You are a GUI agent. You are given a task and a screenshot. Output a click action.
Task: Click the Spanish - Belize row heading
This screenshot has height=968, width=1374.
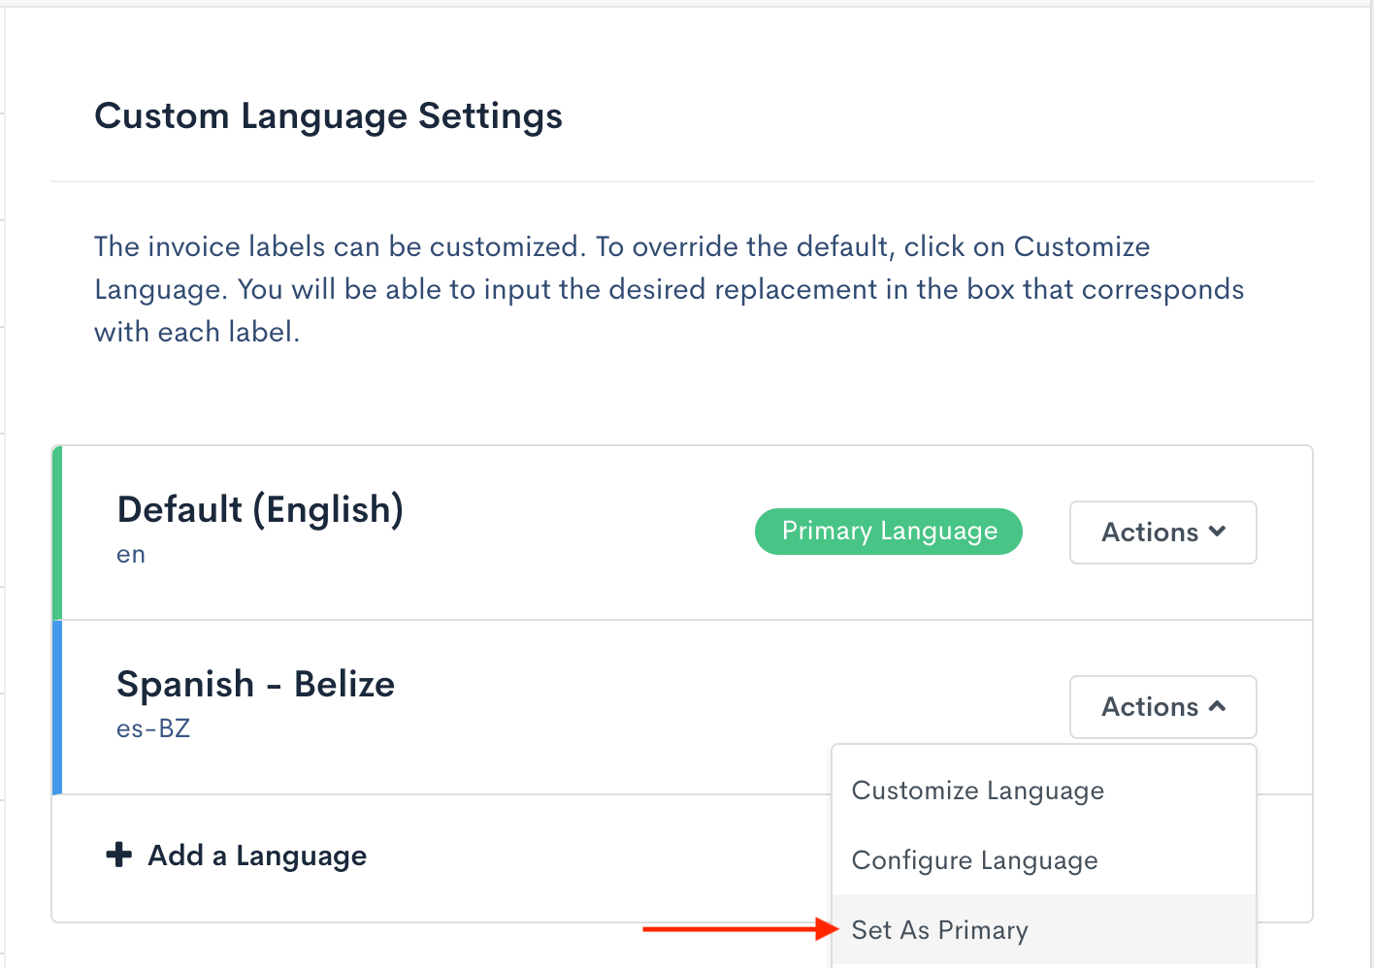tap(255, 683)
